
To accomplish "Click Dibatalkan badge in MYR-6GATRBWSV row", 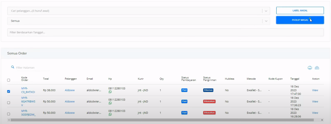I will [209, 102].
